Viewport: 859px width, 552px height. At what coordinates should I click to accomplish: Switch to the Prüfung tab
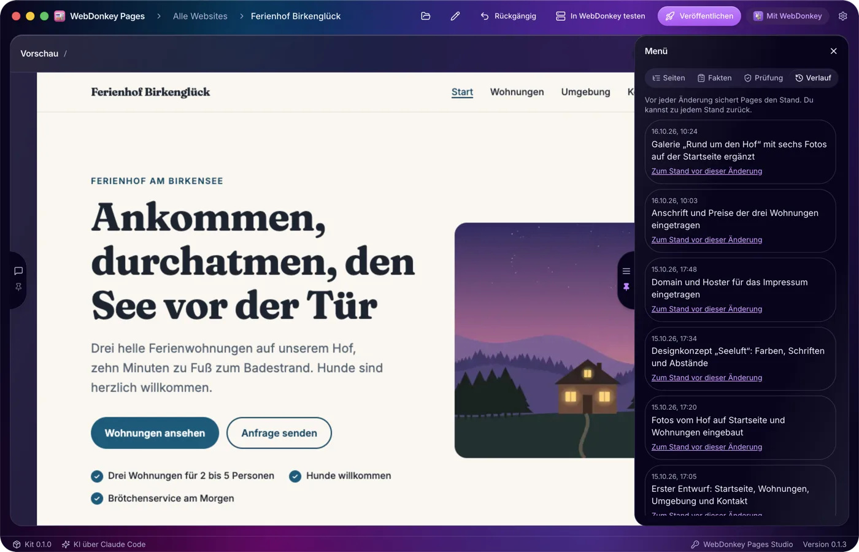[763, 78]
